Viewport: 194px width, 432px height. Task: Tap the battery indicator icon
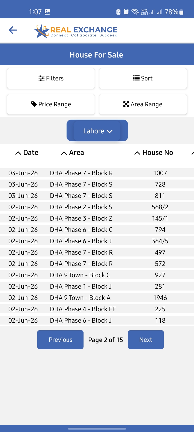181,12
